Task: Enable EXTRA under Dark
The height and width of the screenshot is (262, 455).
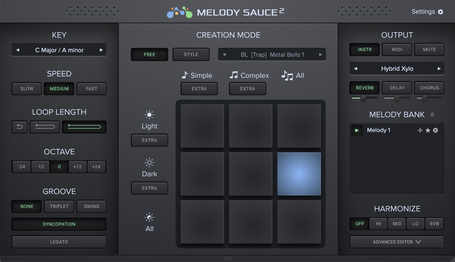Action: click(149, 188)
